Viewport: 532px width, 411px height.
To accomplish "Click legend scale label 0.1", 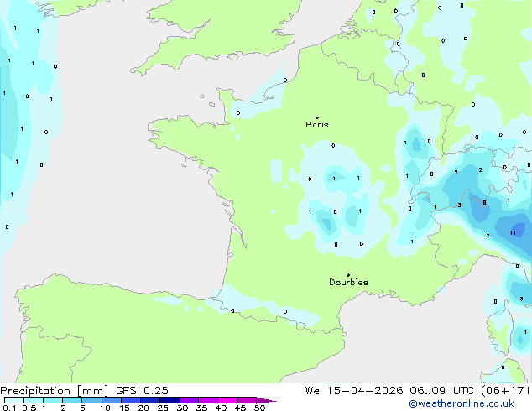I will 9,408.
